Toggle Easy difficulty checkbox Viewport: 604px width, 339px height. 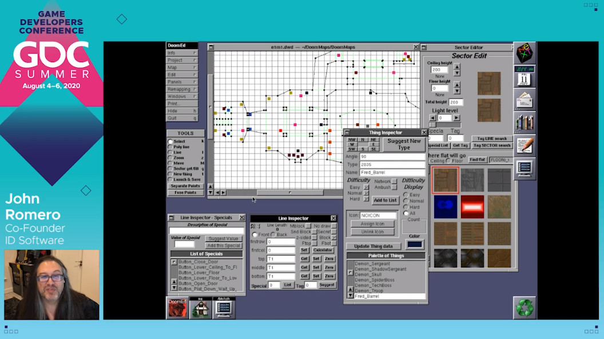pos(366,187)
